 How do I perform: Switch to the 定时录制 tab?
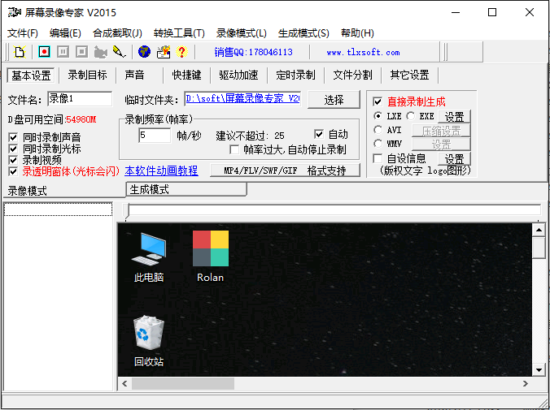(x=295, y=75)
